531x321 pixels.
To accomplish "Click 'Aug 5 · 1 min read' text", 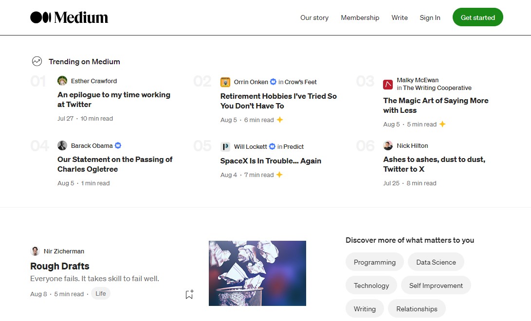I will (83, 183).
